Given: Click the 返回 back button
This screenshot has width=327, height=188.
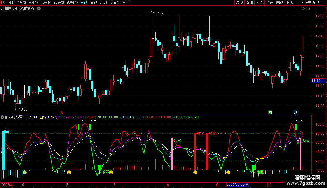Looking at the screenshot, I should point(321,3).
